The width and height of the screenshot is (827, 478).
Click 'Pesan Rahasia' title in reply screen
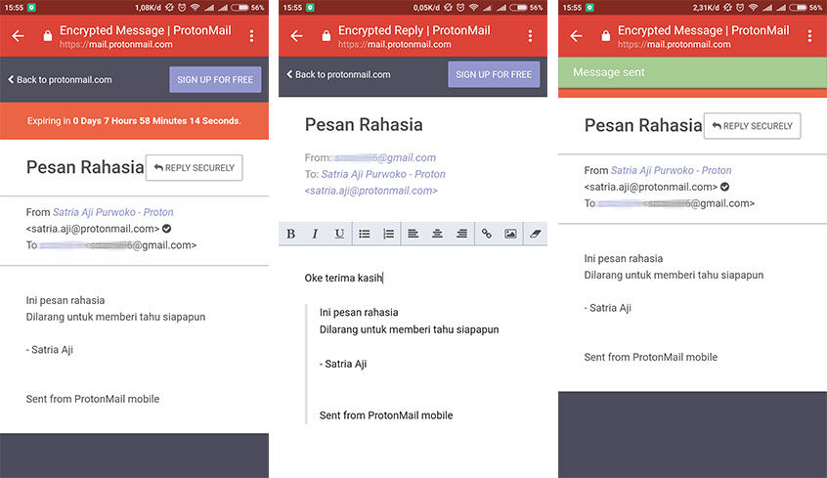pyautogui.click(x=364, y=125)
